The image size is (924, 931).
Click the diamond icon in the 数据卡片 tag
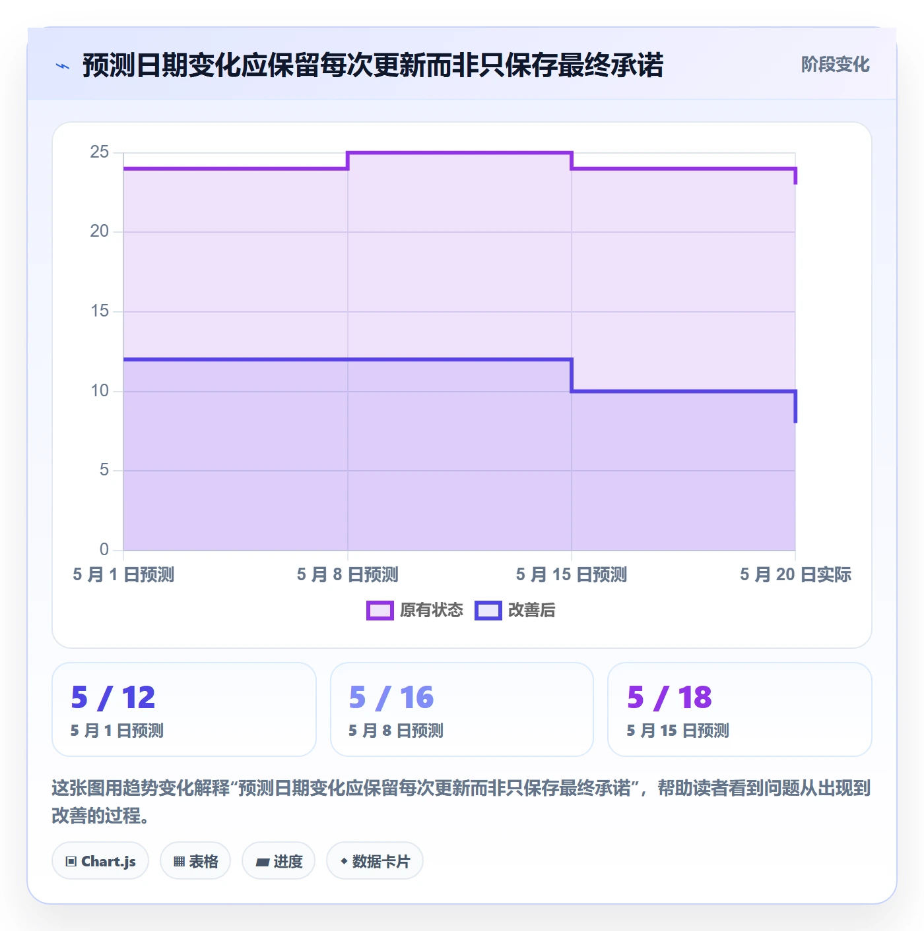[x=344, y=861]
